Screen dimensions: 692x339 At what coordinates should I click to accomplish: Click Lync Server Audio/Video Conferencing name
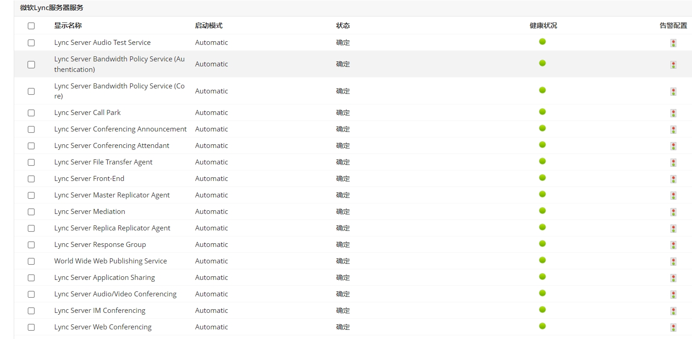(115, 294)
